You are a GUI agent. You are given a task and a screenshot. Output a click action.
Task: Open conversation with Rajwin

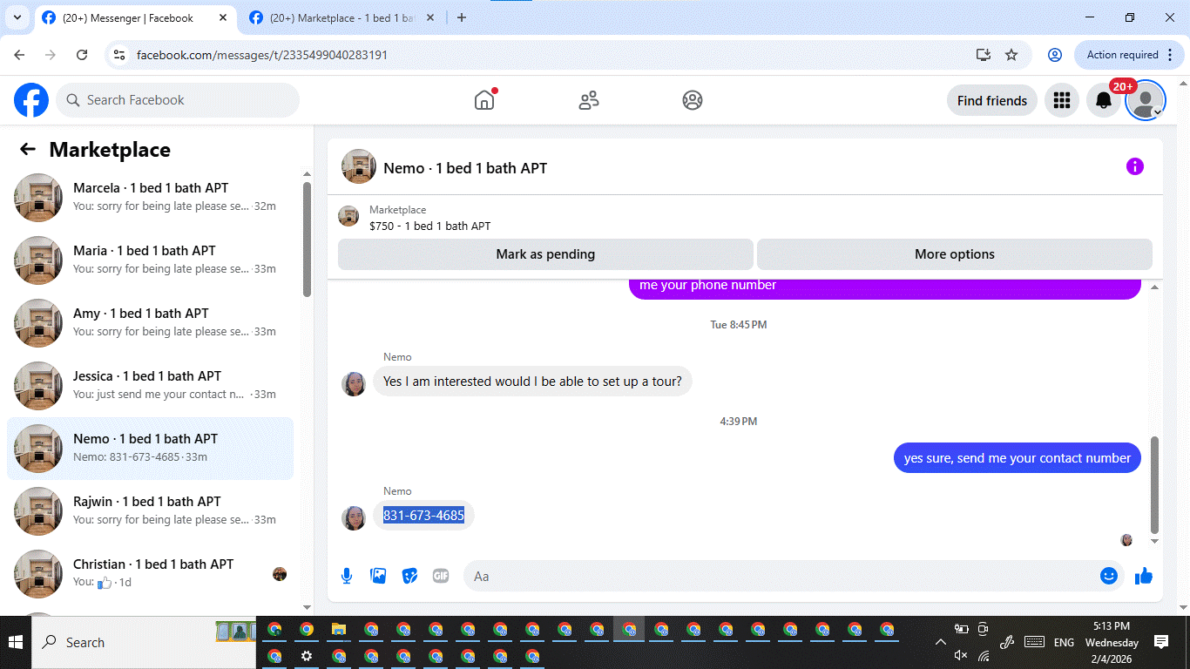pos(151,511)
